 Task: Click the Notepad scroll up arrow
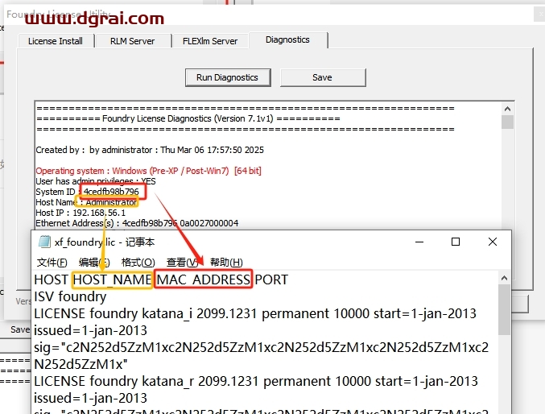[x=504, y=278]
